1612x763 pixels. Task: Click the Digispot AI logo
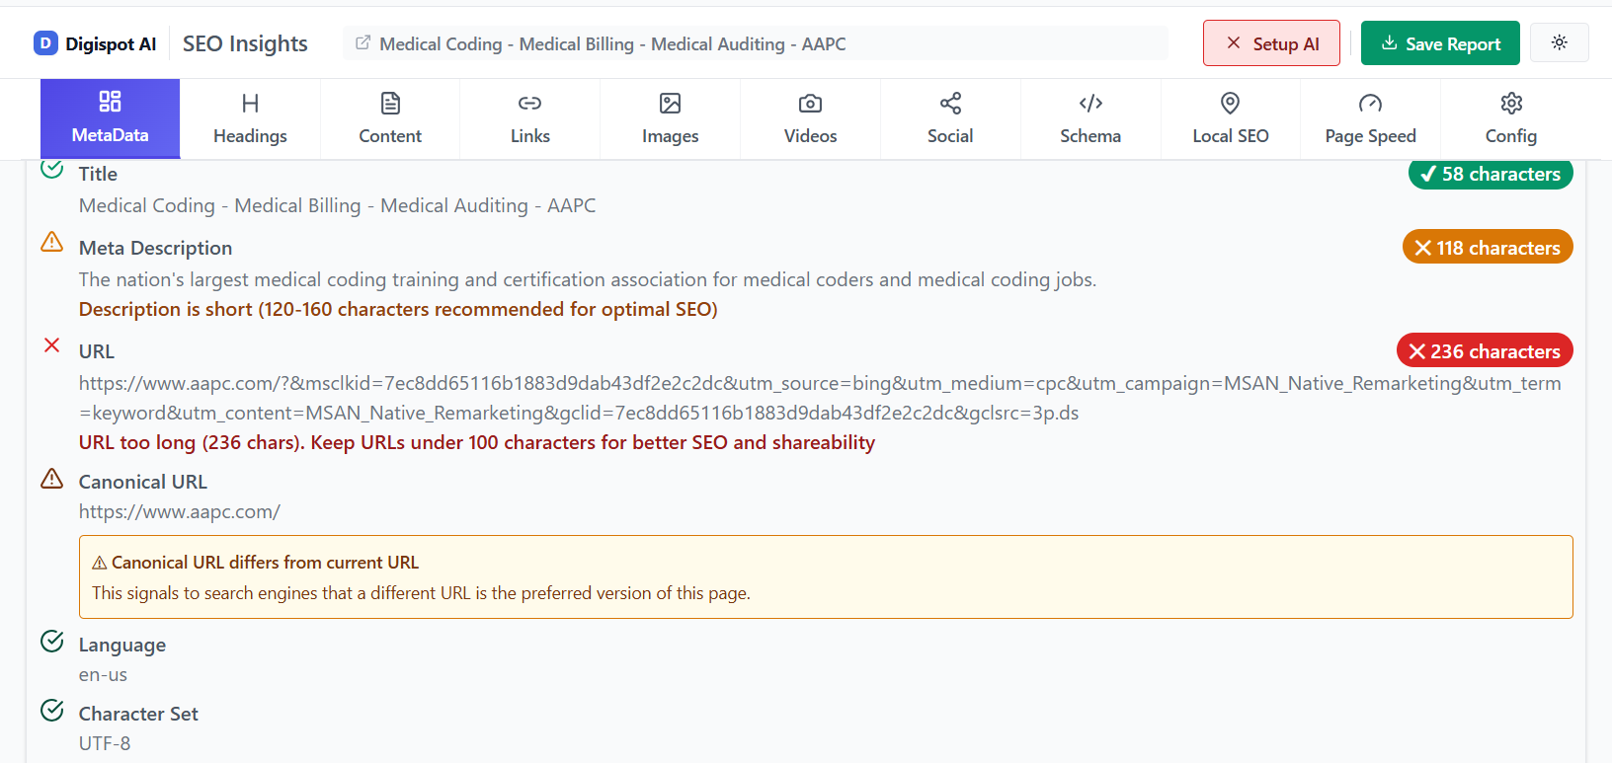click(95, 43)
